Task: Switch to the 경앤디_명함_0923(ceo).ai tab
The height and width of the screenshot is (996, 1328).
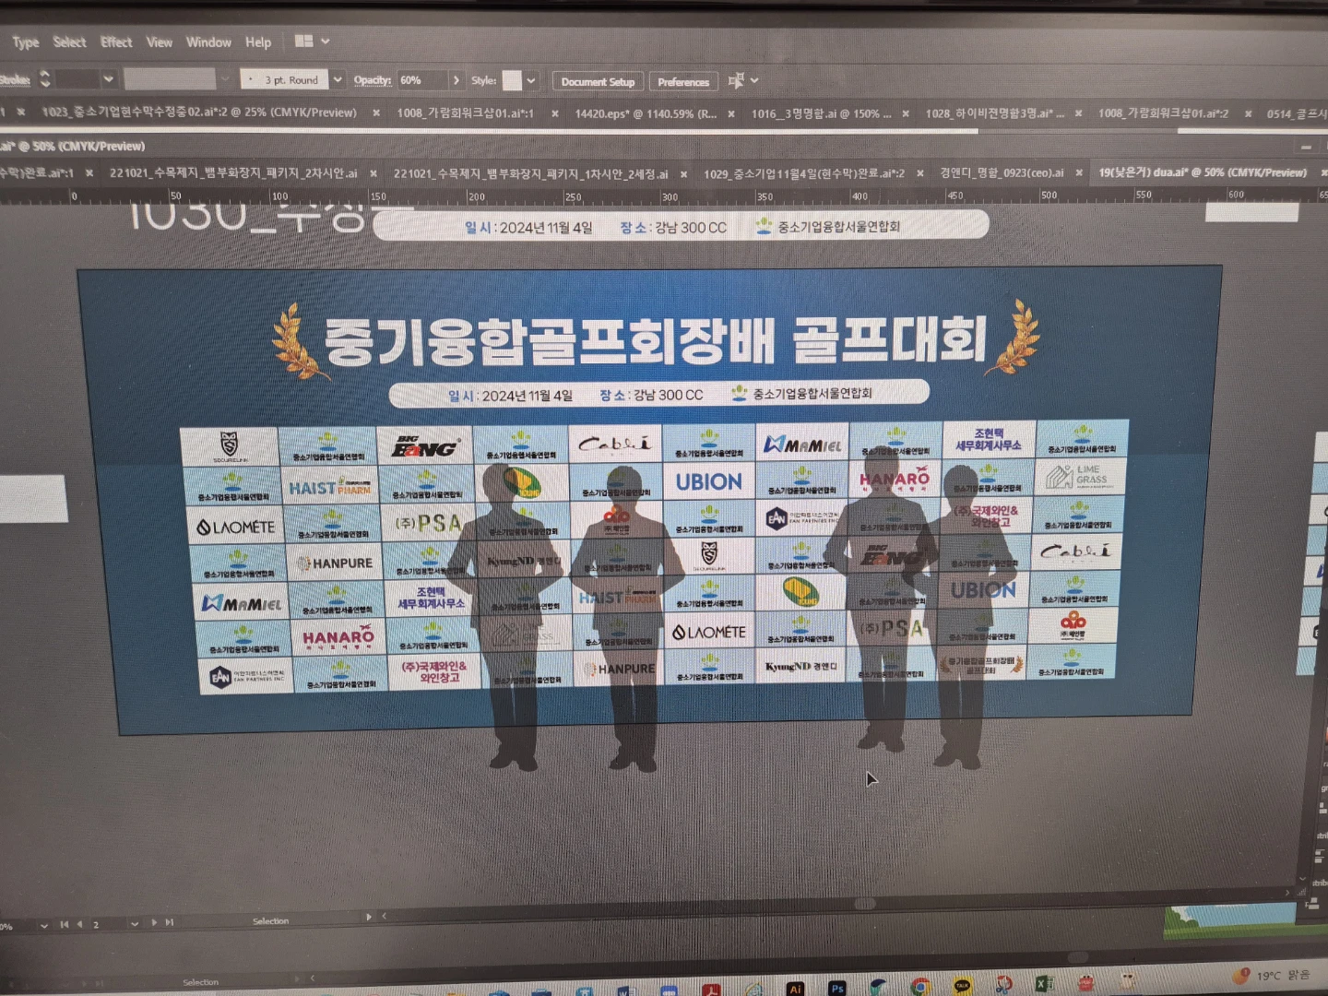Action: pos(1002,172)
